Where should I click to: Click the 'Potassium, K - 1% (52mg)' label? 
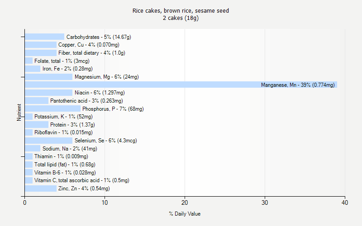point(63,117)
